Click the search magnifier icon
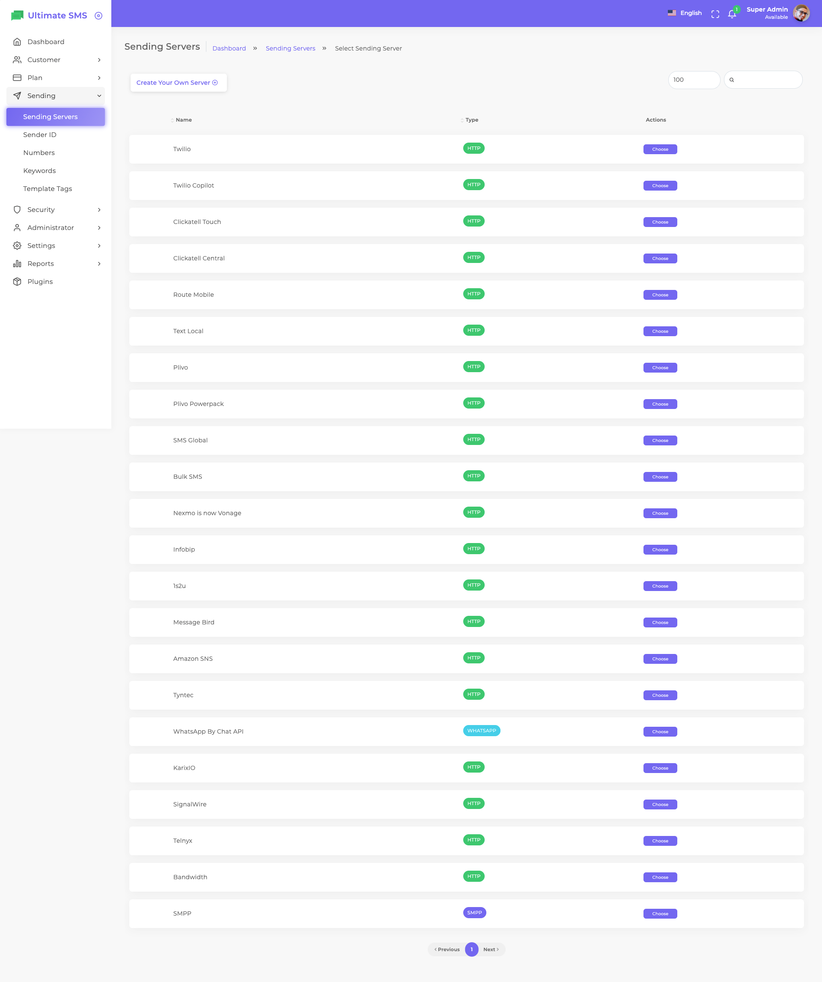Viewport: 822px width, 982px height. coord(732,80)
